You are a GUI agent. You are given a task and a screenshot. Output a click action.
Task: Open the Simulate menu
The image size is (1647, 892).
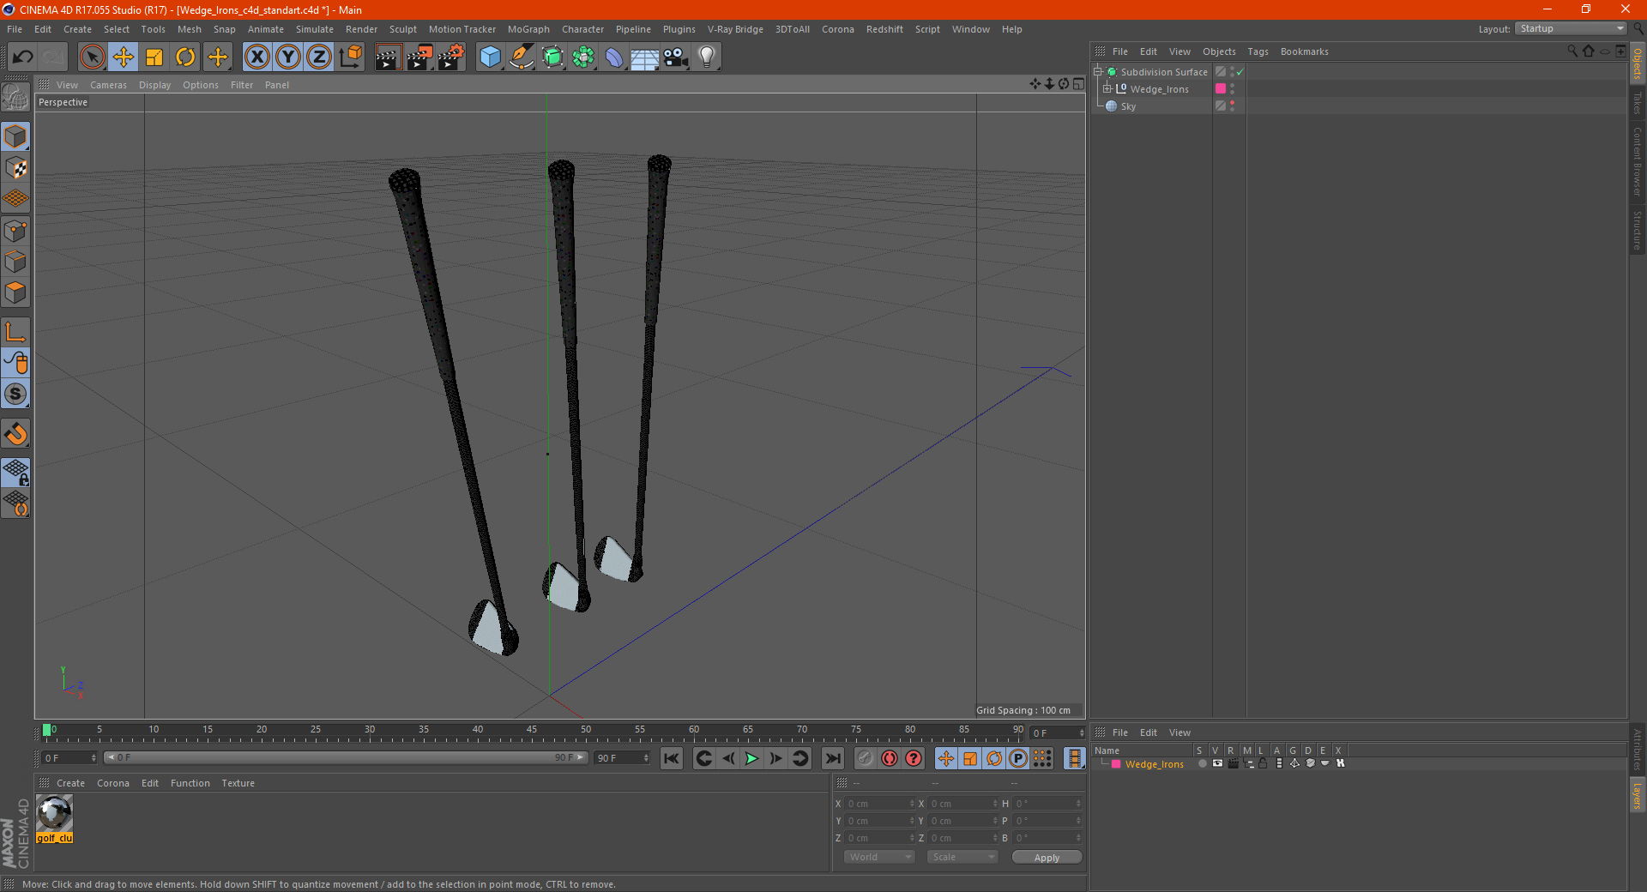(315, 29)
